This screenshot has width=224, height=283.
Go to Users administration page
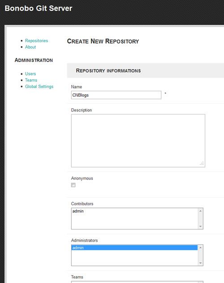coord(30,74)
